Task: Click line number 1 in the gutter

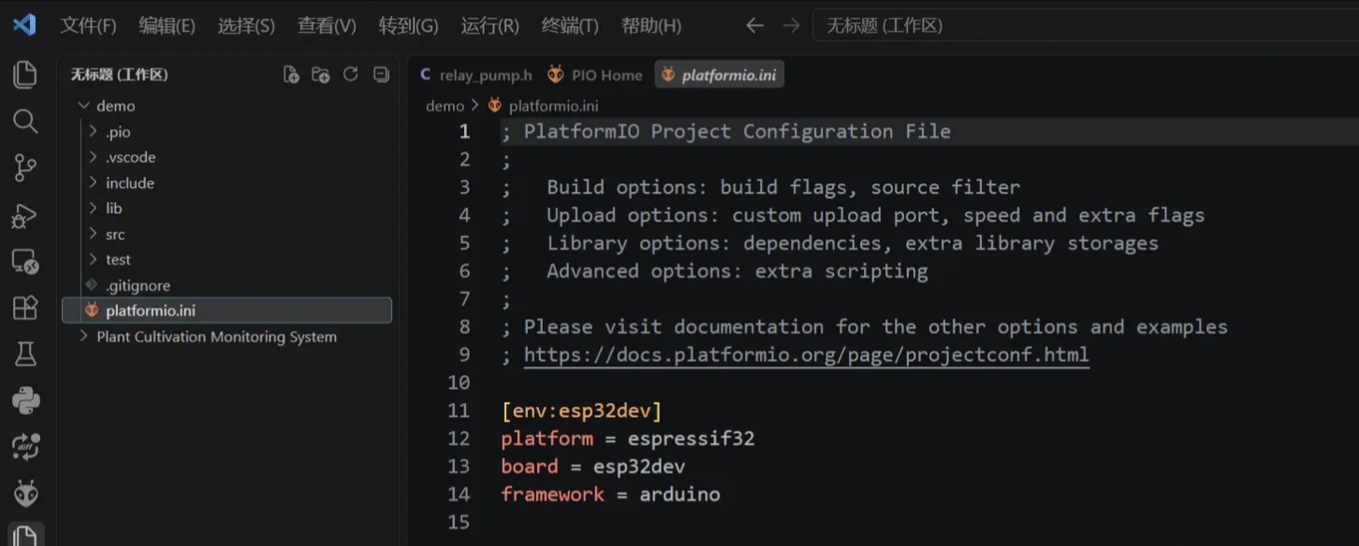Action: tap(464, 132)
